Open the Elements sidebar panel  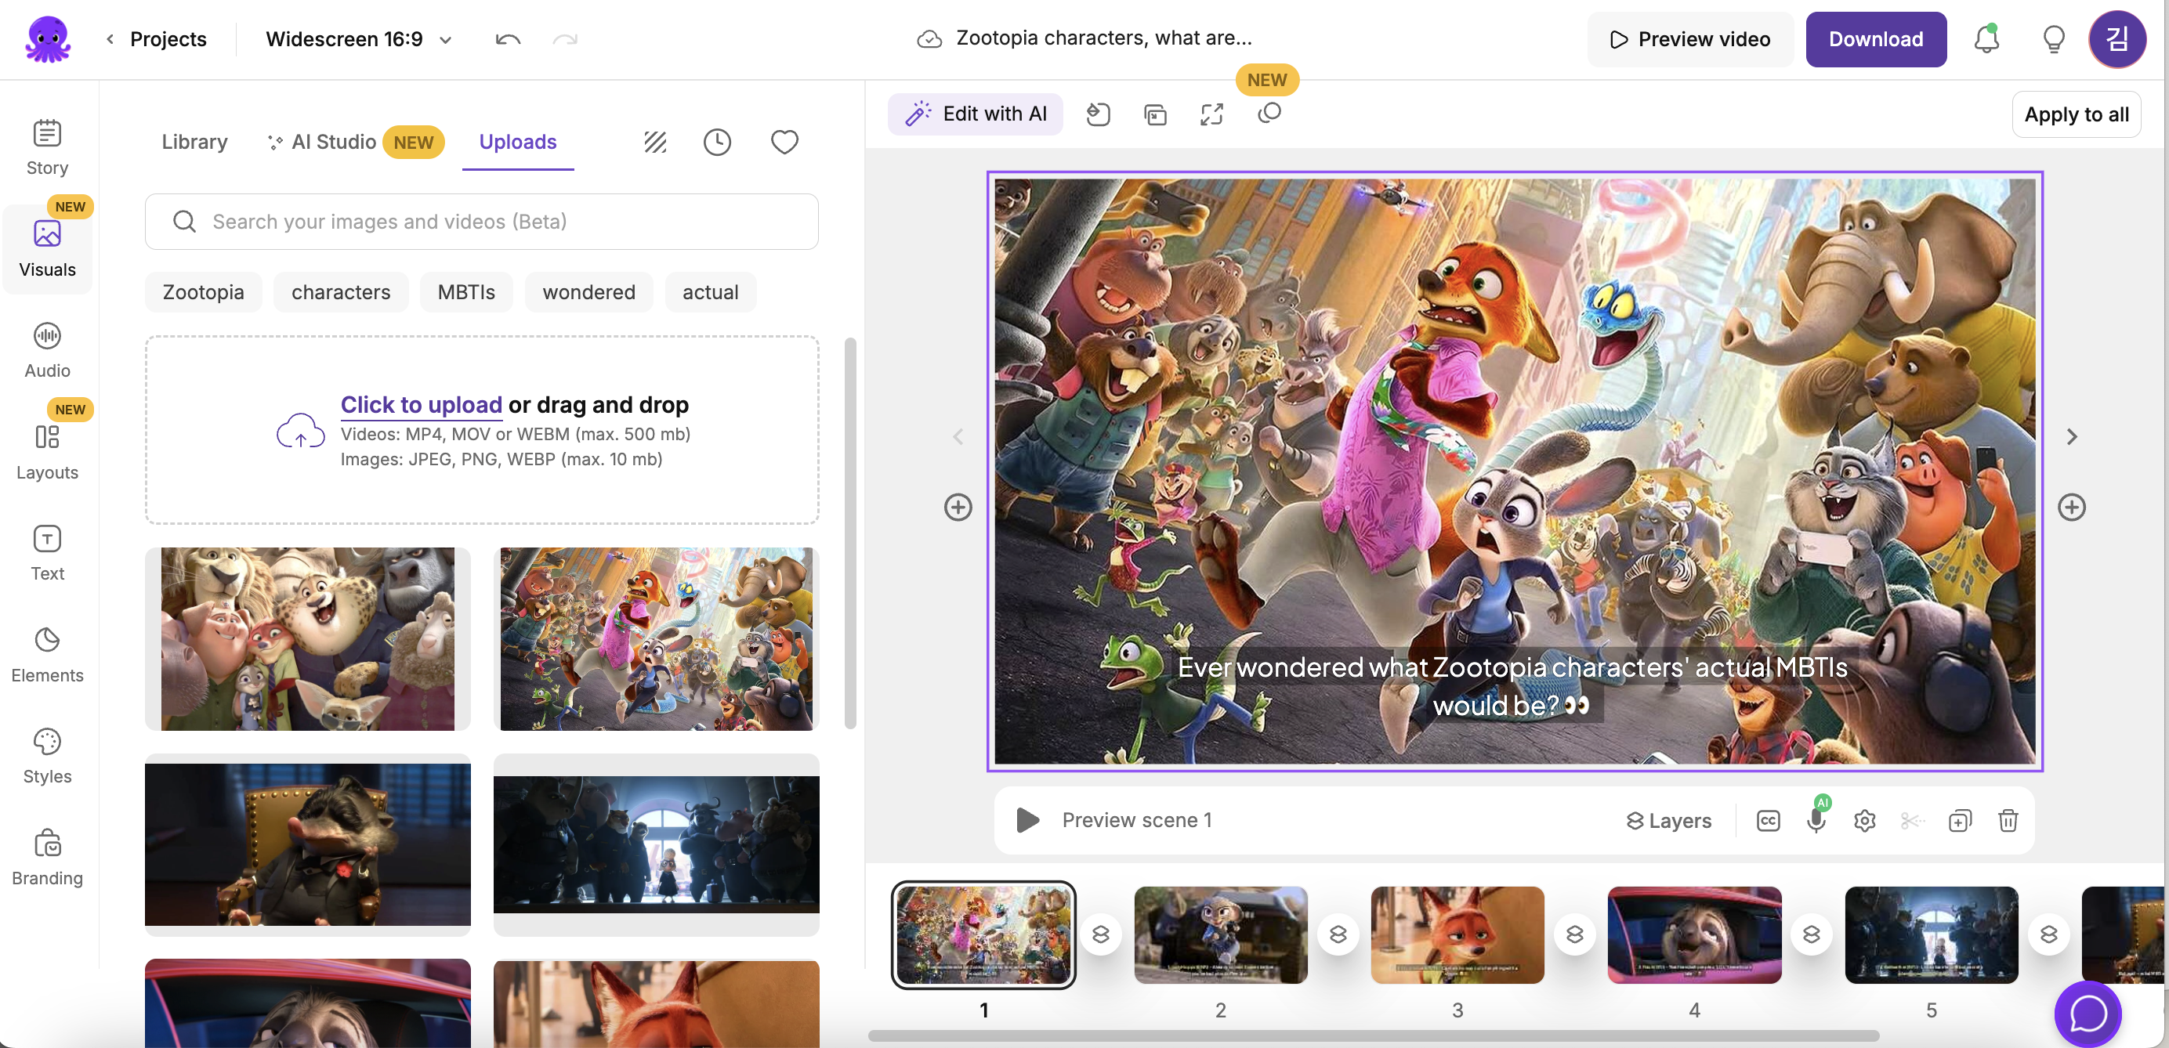pyautogui.click(x=47, y=655)
